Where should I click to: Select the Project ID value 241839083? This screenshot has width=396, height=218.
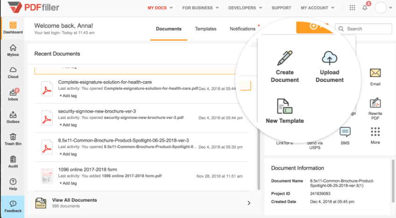pos(320,194)
